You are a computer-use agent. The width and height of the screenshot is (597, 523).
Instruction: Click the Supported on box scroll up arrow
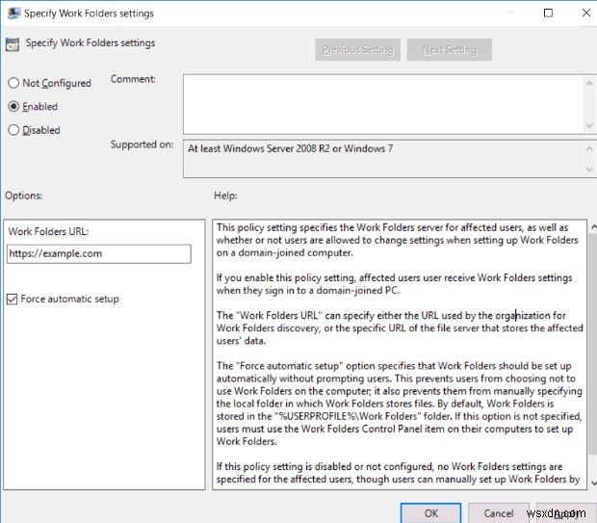coord(589,149)
